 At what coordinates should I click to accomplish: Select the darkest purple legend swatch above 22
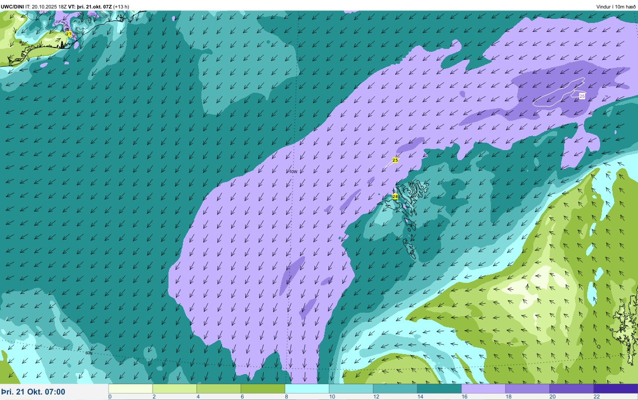616,389
